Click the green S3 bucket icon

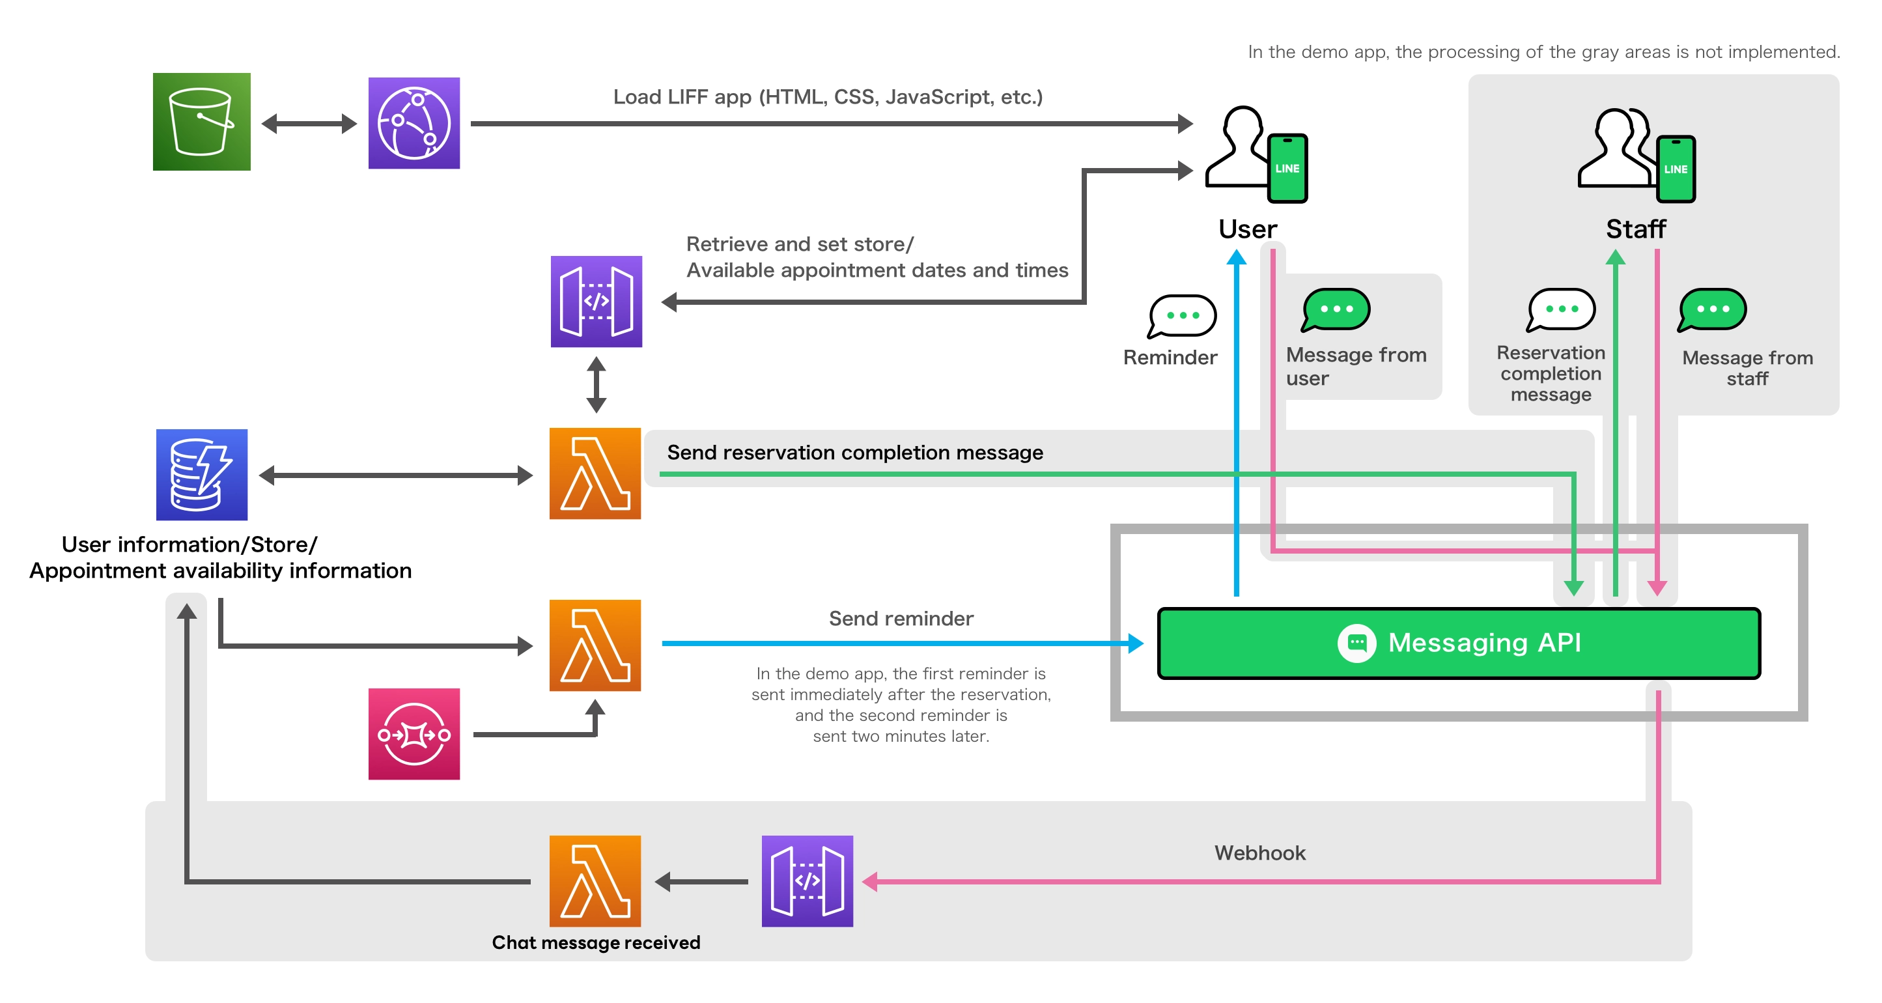tap(202, 122)
